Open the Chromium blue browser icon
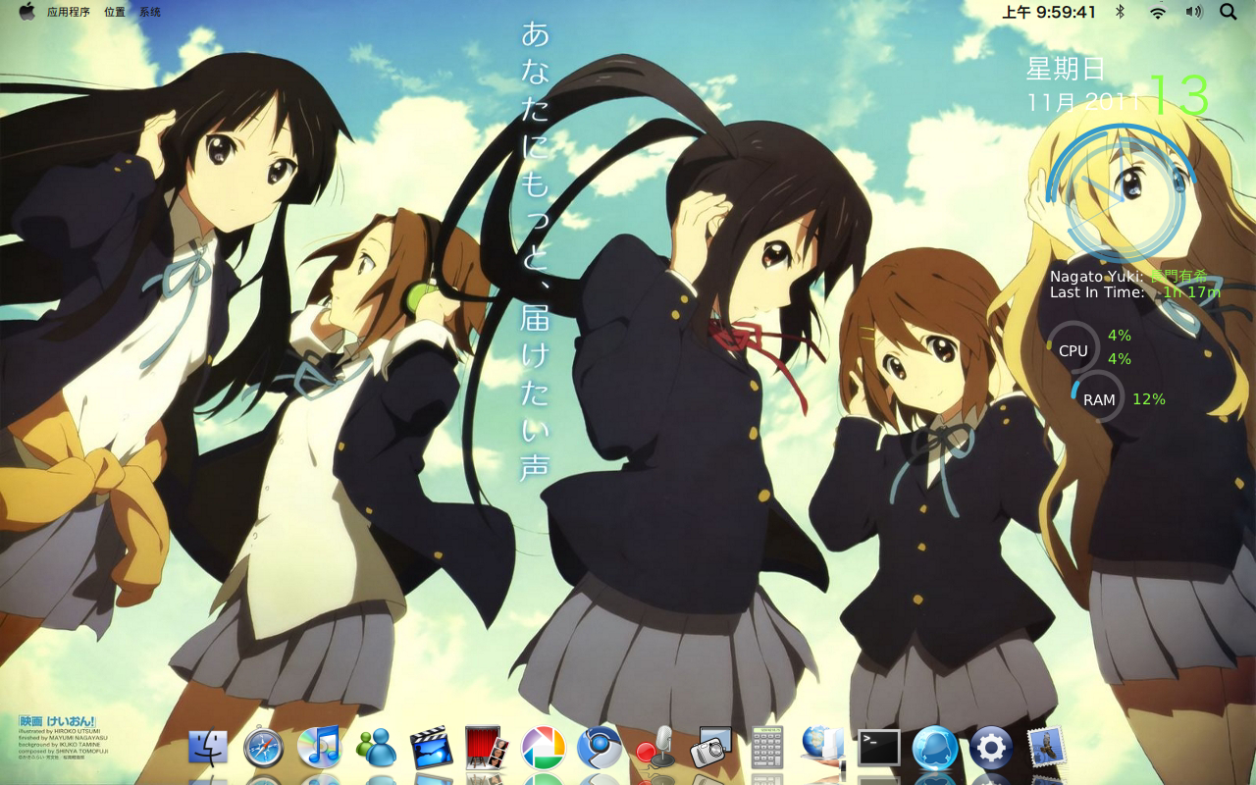 click(x=599, y=748)
